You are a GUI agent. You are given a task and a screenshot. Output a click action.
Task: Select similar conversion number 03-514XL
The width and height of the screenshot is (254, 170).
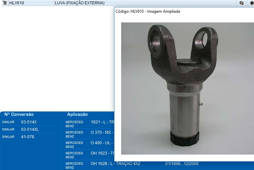pos(30,130)
